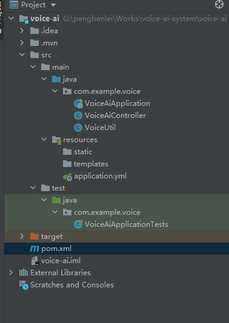Click the locate/select opened file crosshair icon
This screenshot has height=323, width=229.
click(219, 4)
